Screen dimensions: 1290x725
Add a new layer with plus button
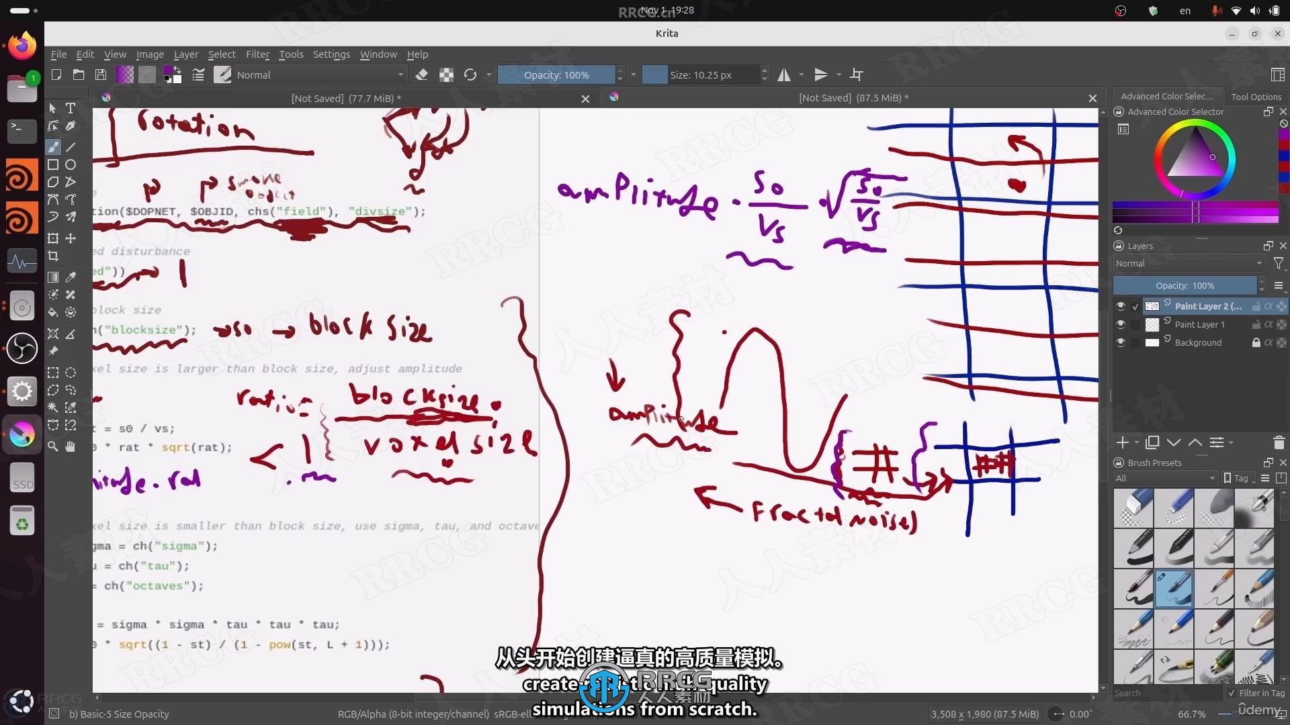click(x=1122, y=442)
